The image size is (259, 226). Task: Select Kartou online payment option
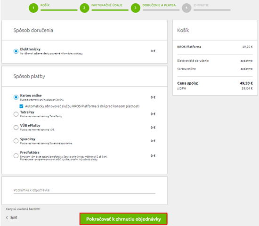tap(16, 97)
